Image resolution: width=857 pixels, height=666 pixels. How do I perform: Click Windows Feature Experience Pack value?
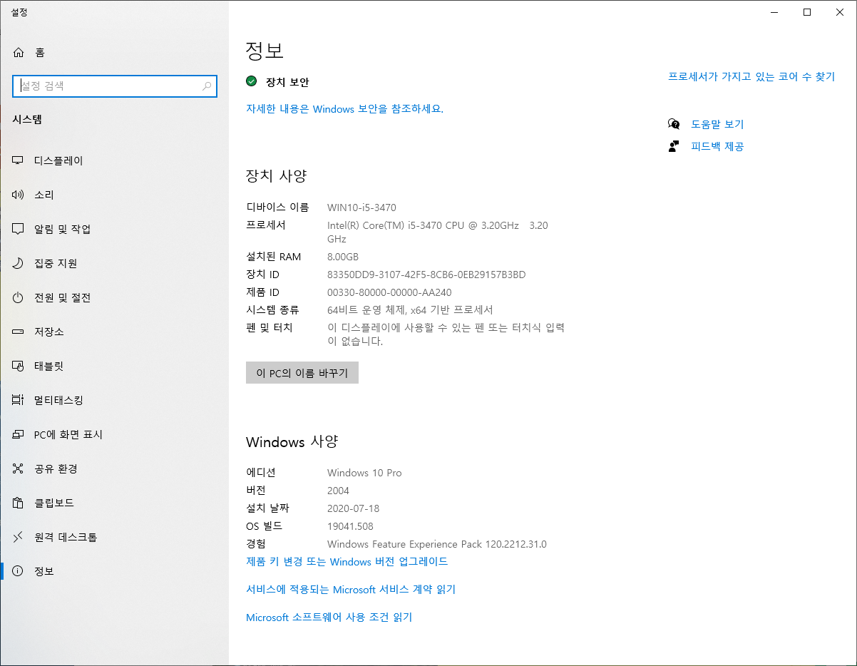tap(437, 544)
